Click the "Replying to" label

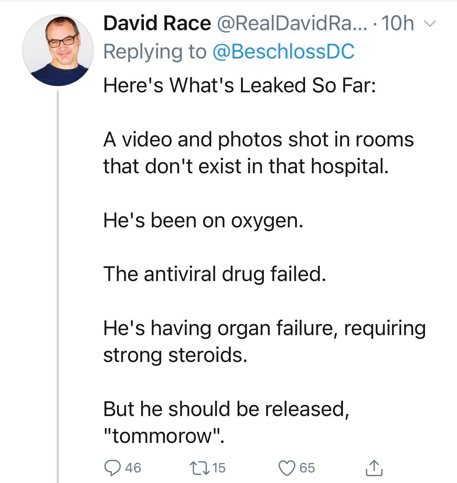pos(155,52)
